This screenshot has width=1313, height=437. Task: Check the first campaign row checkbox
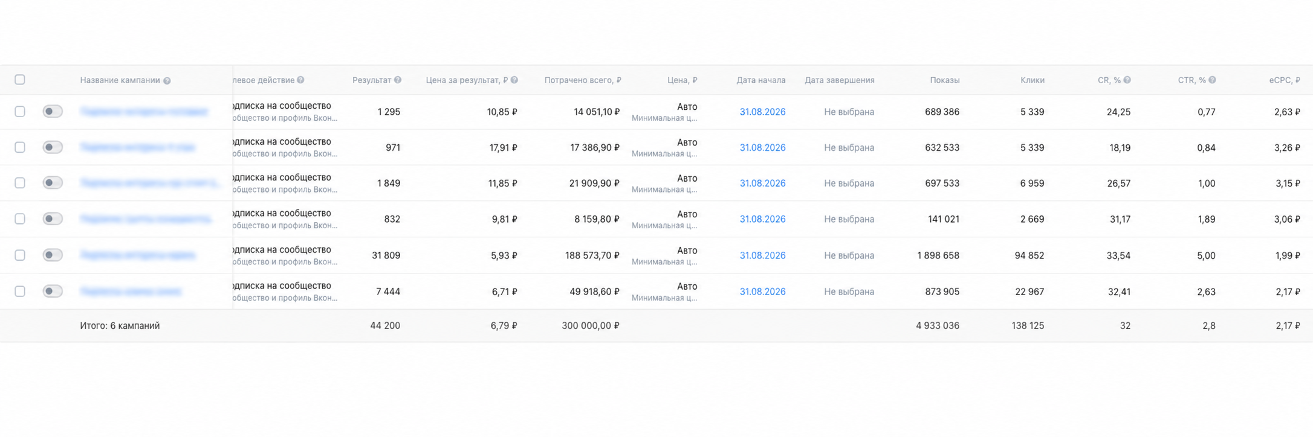point(20,112)
